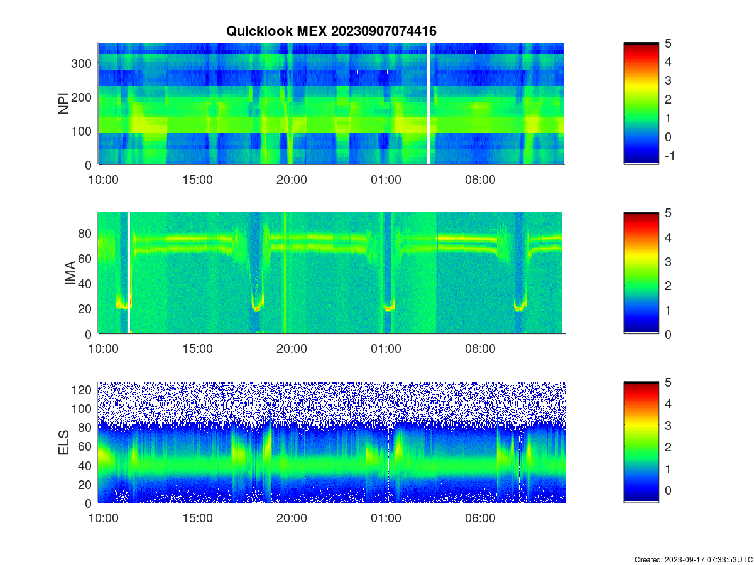This screenshot has width=754, height=565.
Task: Click the NPI panel colorbar
Action: (x=641, y=104)
